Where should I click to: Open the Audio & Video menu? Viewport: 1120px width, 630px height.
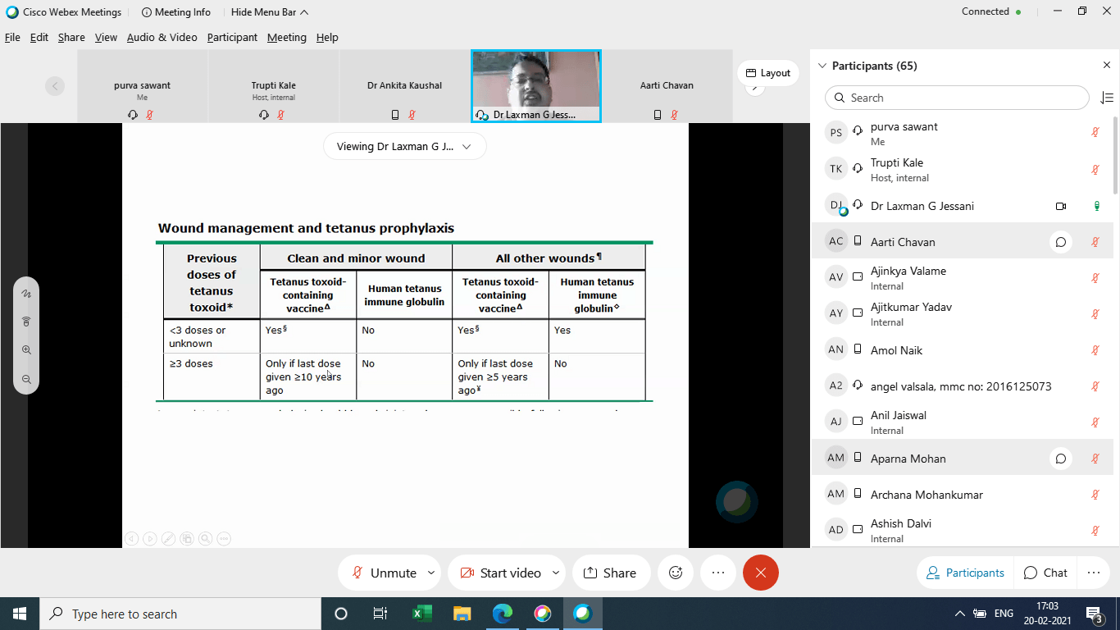pyautogui.click(x=162, y=37)
